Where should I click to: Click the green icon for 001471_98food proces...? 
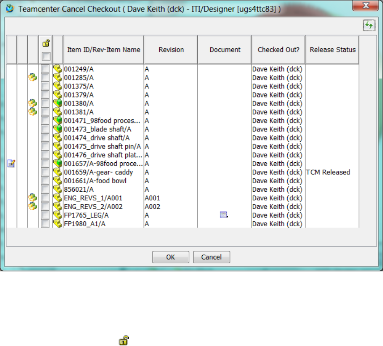[57, 121]
